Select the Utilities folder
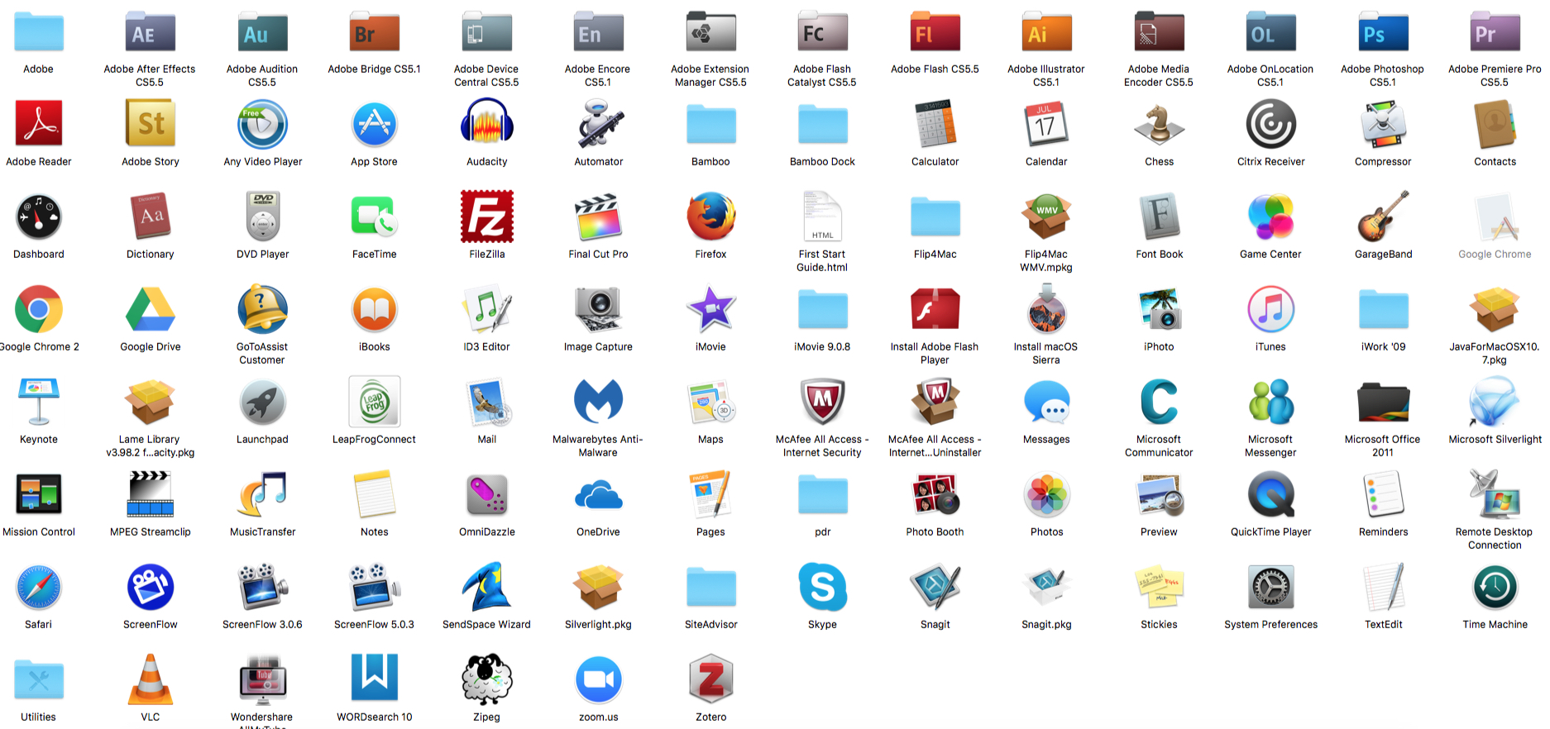The width and height of the screenshot is (1550, 729). (38, 679)
